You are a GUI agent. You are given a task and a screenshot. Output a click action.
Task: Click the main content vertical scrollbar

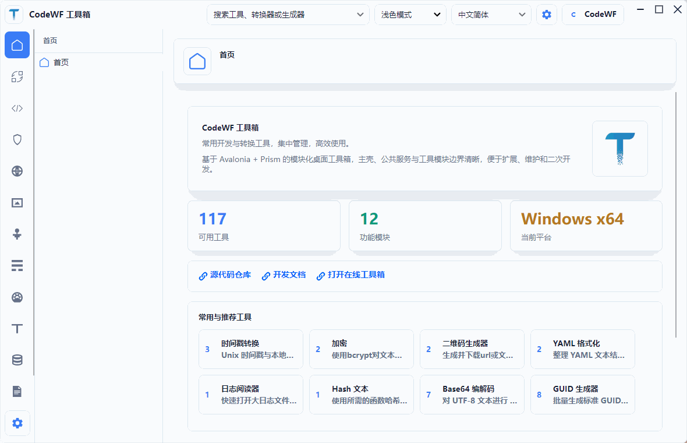[x=676, y=215]
